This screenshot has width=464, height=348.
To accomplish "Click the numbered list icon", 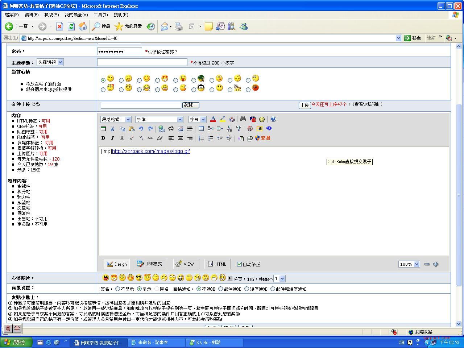I will [201, 138].
